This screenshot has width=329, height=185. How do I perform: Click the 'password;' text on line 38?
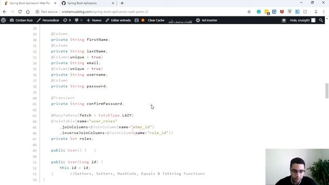(97, 86)
